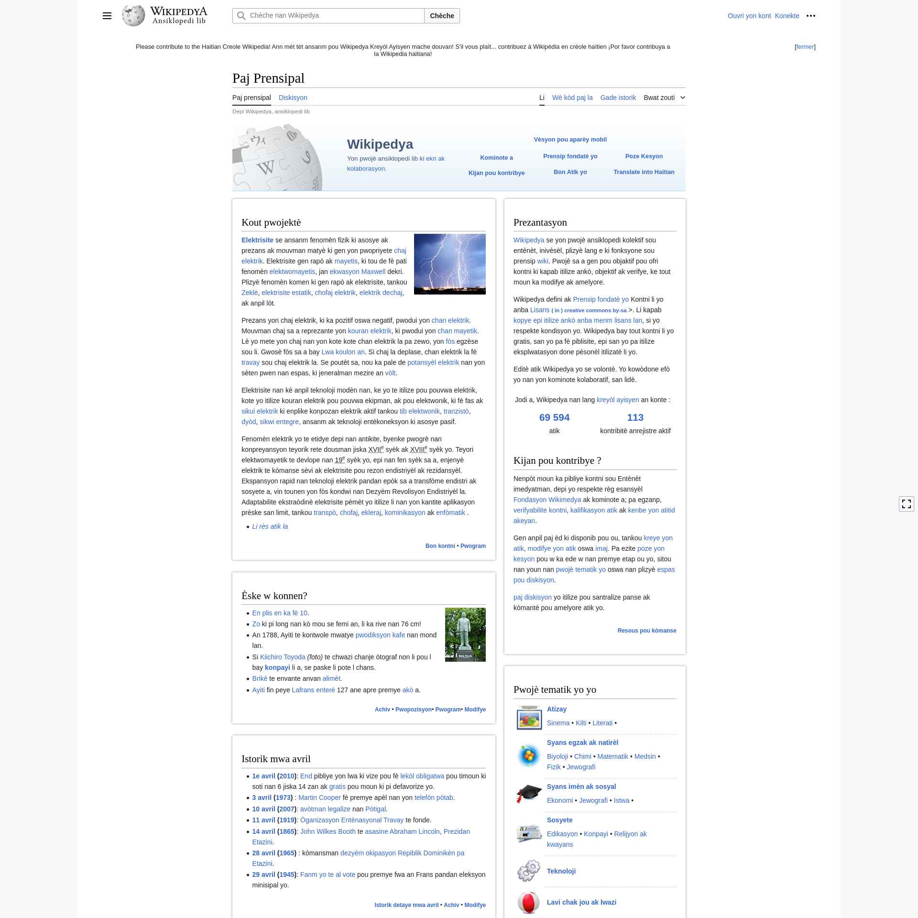Click the Wikipedia globe logo

coord(133,16)
